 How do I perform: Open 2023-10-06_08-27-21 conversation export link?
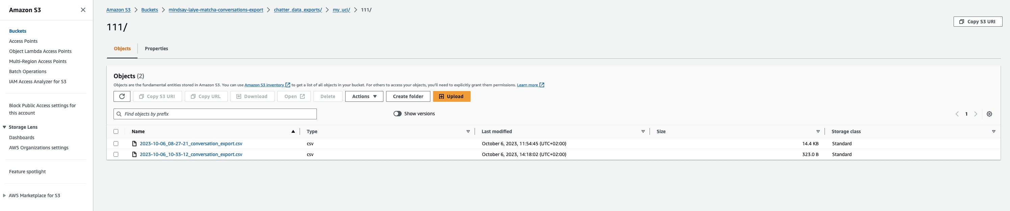(191, 144)
